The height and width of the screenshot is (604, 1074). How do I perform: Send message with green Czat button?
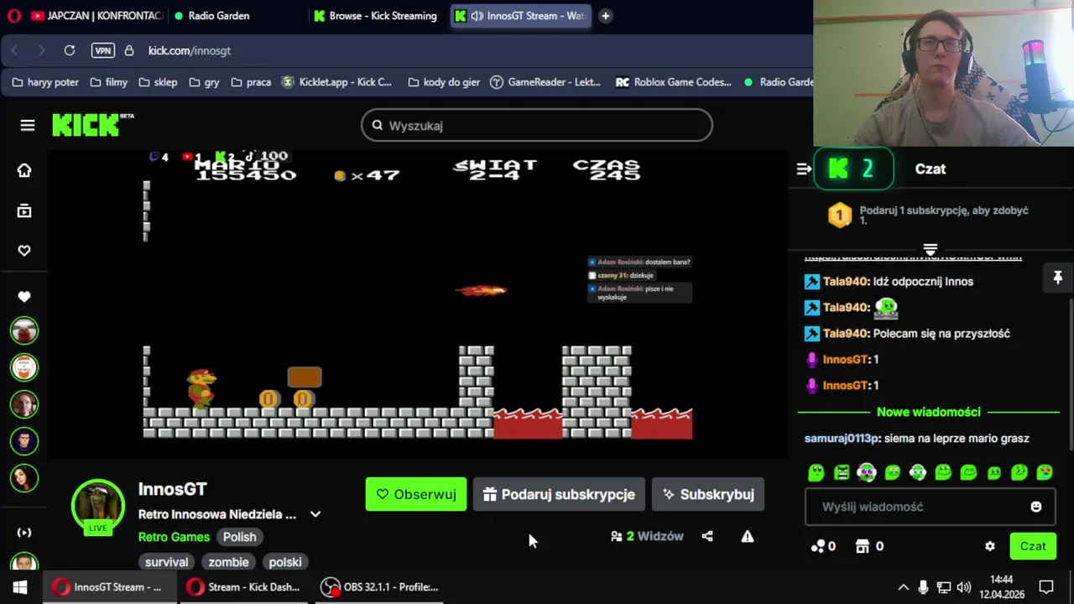tap(1033, 546)
